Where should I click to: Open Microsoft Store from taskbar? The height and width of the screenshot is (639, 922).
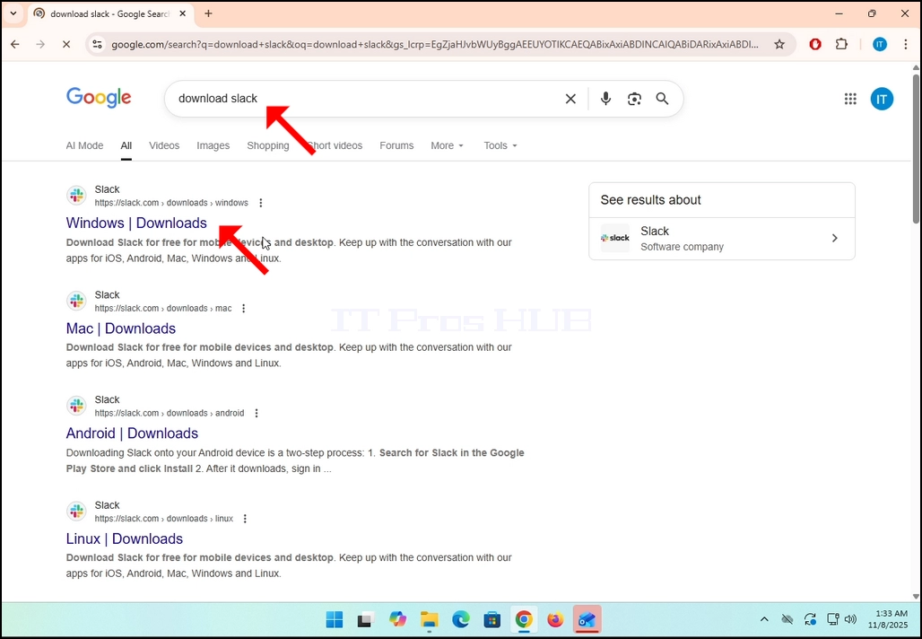[x=492, y=619]
